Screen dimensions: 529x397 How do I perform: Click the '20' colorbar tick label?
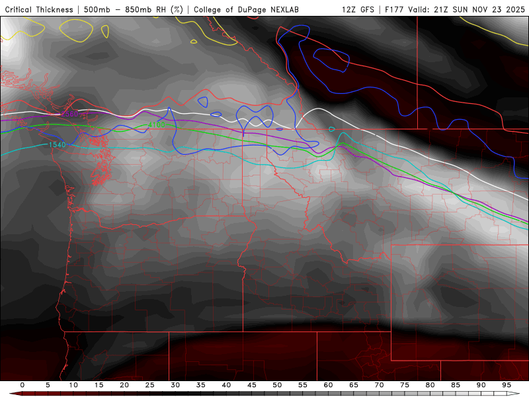pyautogui.click(x=124, y=385)
